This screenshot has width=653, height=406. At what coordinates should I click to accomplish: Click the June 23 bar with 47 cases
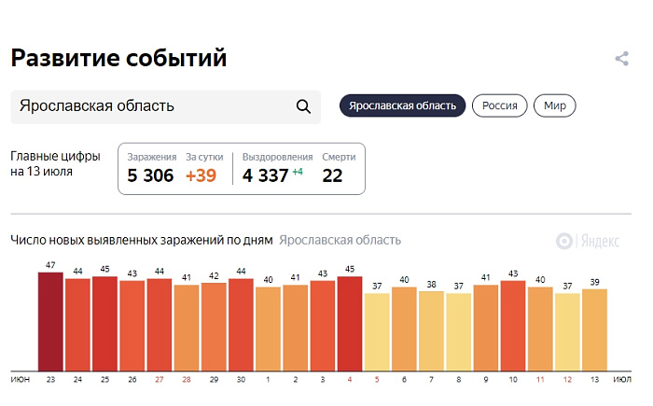coord(50,321)
